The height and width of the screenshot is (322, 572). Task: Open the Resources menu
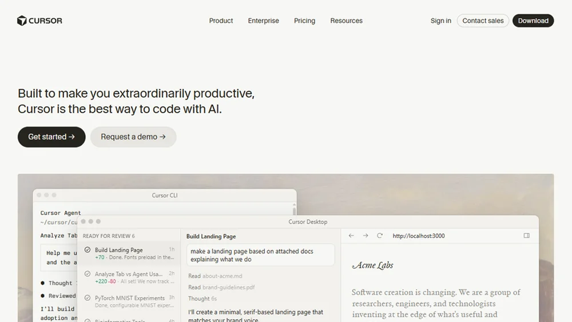tap(346, 21)
